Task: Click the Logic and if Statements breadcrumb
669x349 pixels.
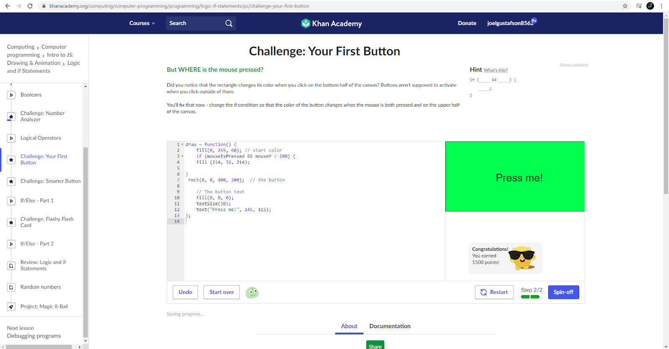Action: [43, 67]
